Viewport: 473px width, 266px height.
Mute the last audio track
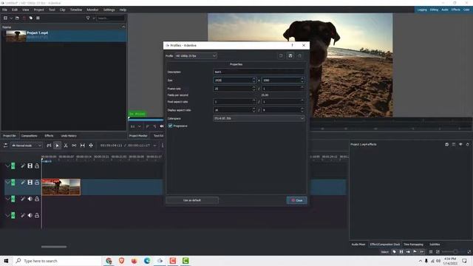(30, 215)
